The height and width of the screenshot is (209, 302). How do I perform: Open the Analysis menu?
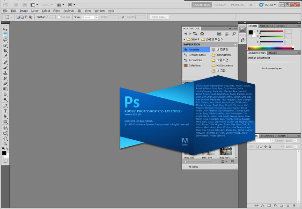[68, 11]
